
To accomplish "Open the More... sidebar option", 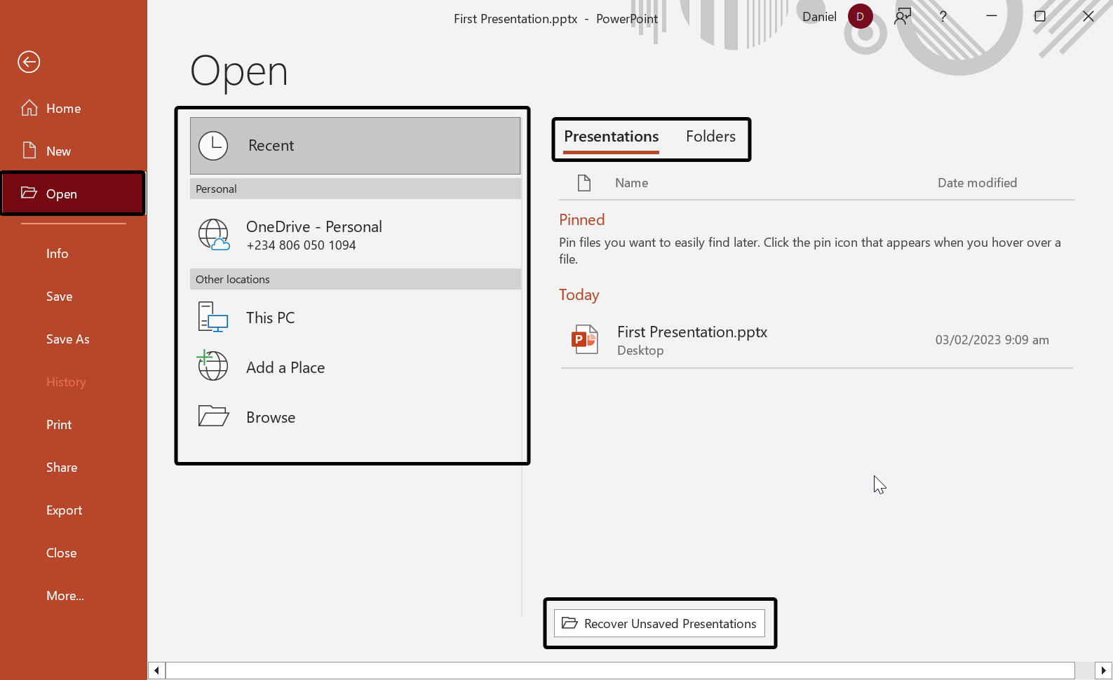I will tap(65, 596).
